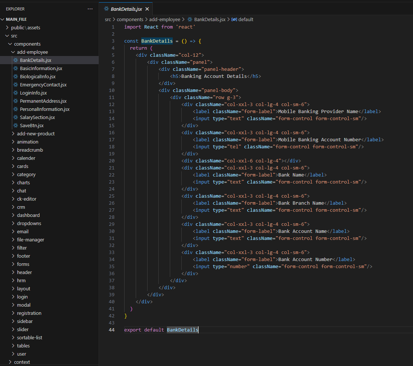Viewport: 413px width, 366px height.
Task: Click the React icon beside SalarySection.jsx
Action: tap(15, 118)
